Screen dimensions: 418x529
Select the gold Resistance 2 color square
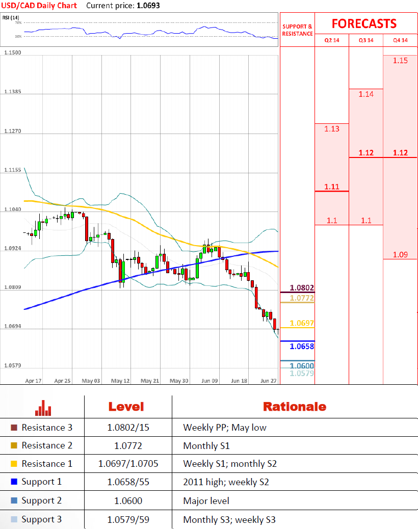[x=14, y=446]
